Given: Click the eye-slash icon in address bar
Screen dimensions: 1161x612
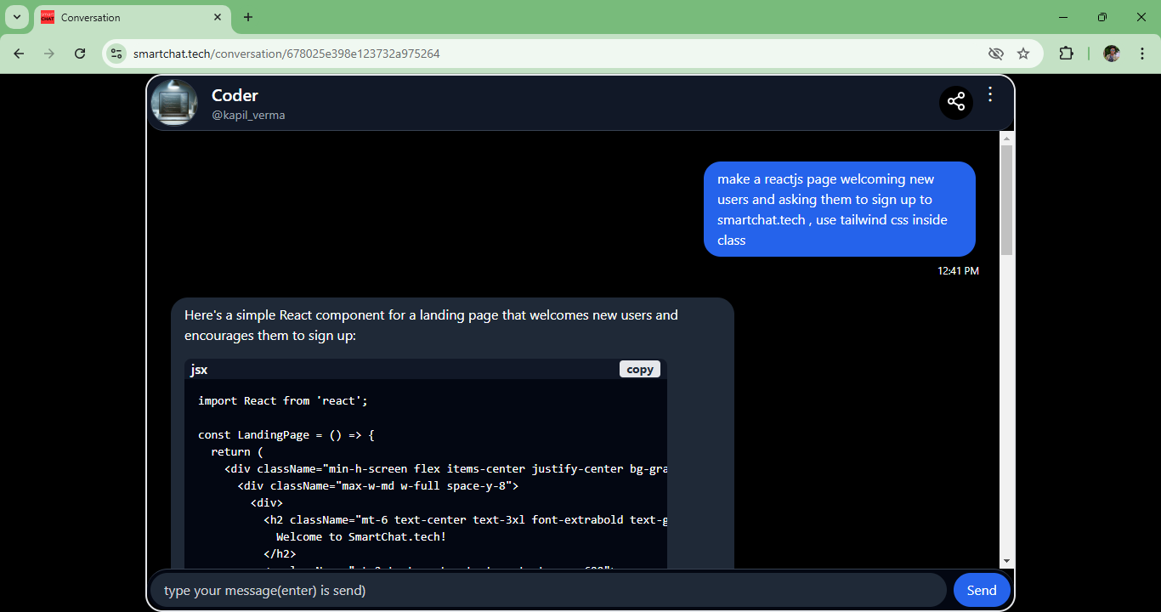Looking at the screenshot, I should [996, 54].
